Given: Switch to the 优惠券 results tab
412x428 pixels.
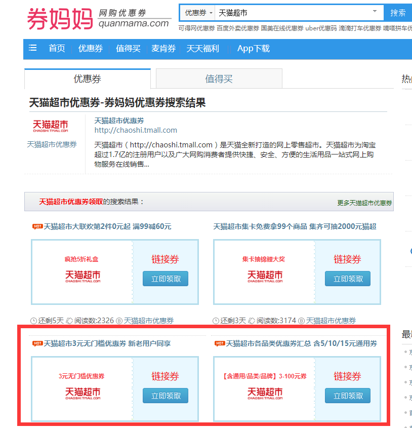Looking at the screenshot, I should pos(88,79).
